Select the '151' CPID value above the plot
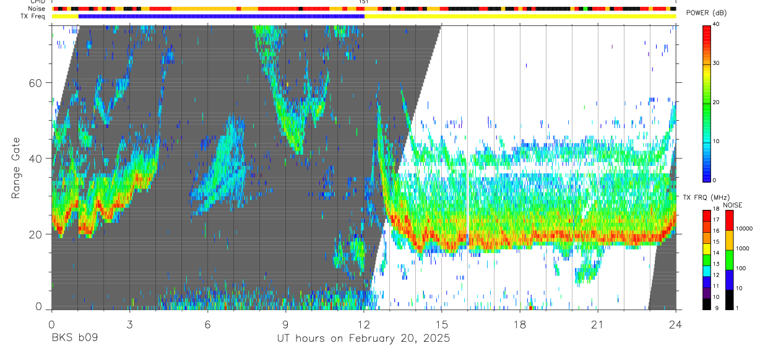The image size is (760, 351). coord(364,2)
